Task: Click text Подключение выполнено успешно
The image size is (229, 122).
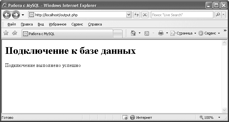Action: coord(43,66)
